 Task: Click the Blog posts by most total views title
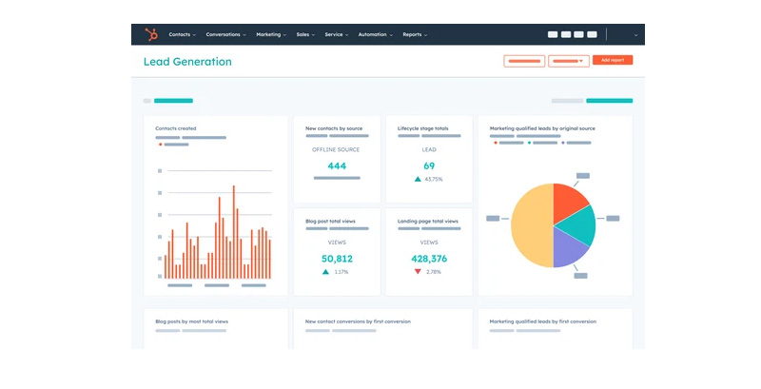tap(191, 321)
